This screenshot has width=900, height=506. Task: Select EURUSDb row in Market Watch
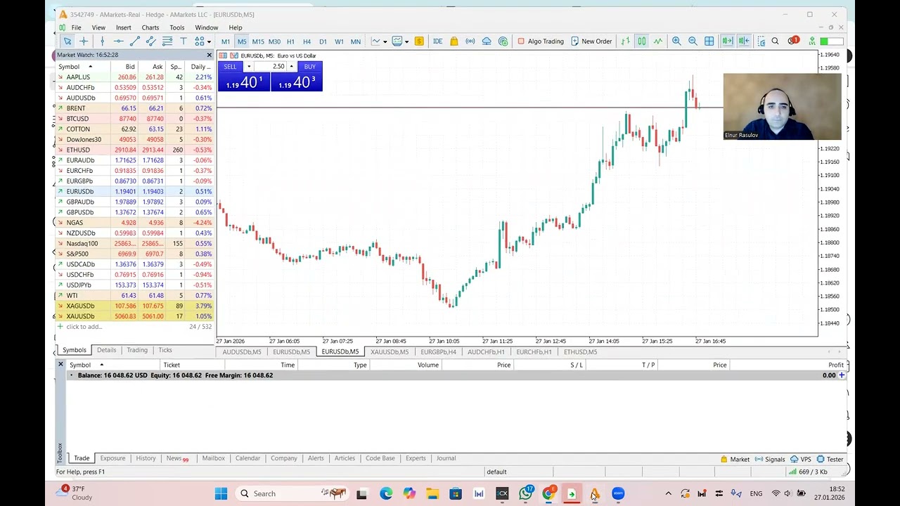(x=135, y=191)
